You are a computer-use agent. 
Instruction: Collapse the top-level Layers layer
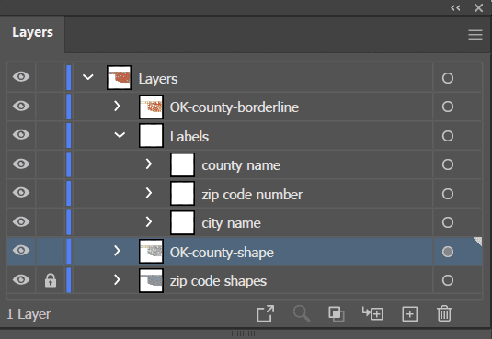click(88, 76)
